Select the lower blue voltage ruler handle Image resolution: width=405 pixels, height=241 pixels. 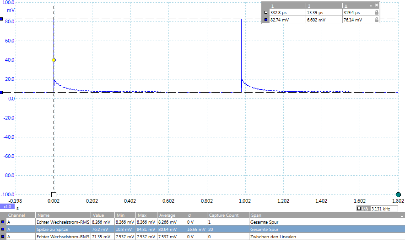[x=1, y=92]
